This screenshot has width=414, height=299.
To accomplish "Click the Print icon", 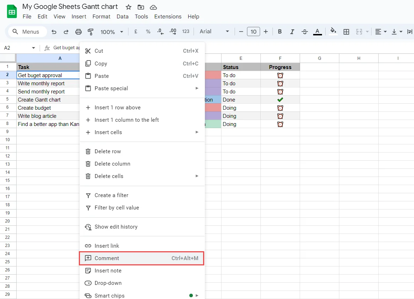I will point(79,32).
